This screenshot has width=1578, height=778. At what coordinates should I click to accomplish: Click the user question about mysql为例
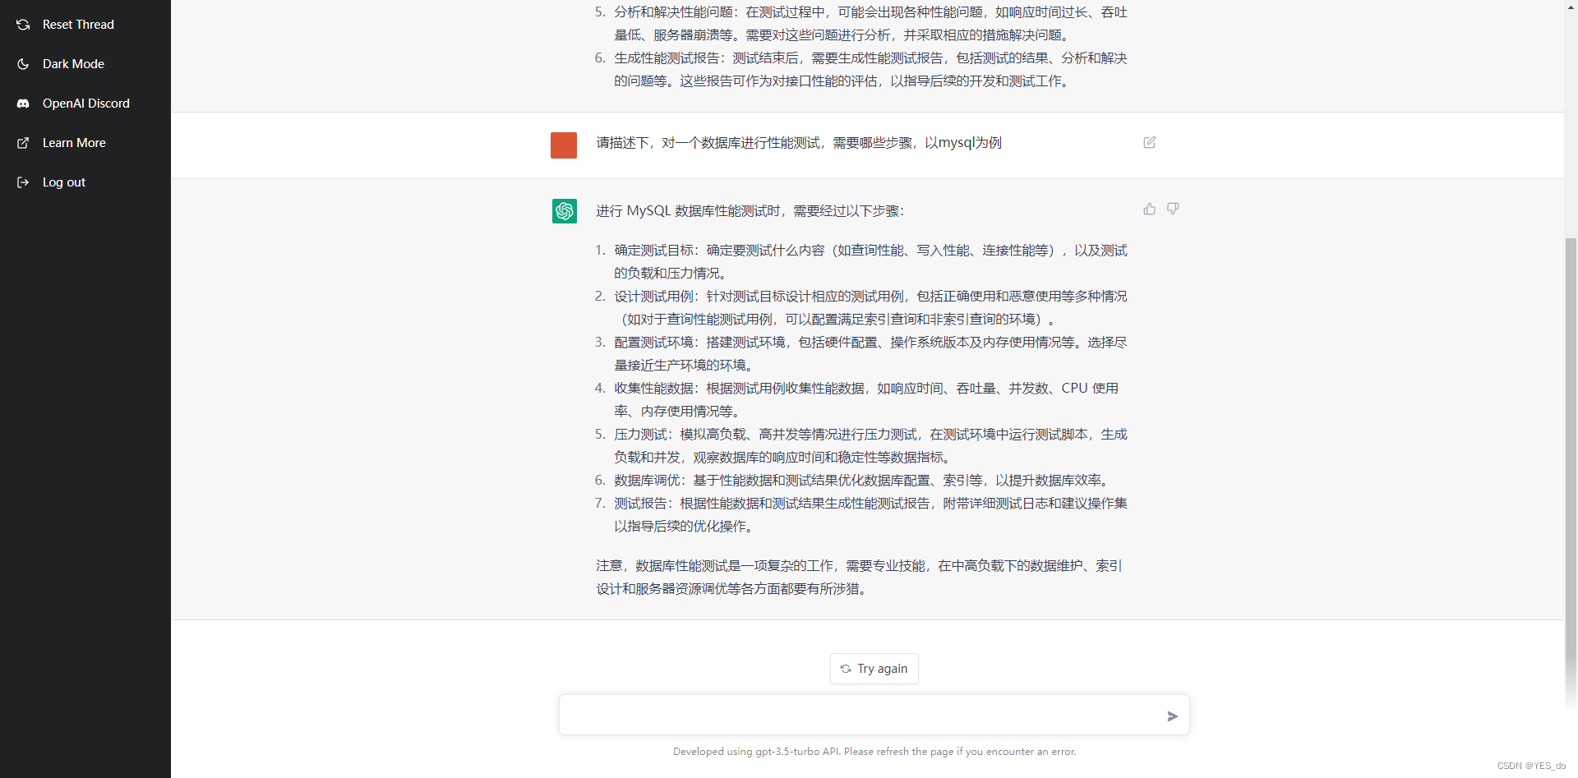pyautogui.click(x=799, y=143)
